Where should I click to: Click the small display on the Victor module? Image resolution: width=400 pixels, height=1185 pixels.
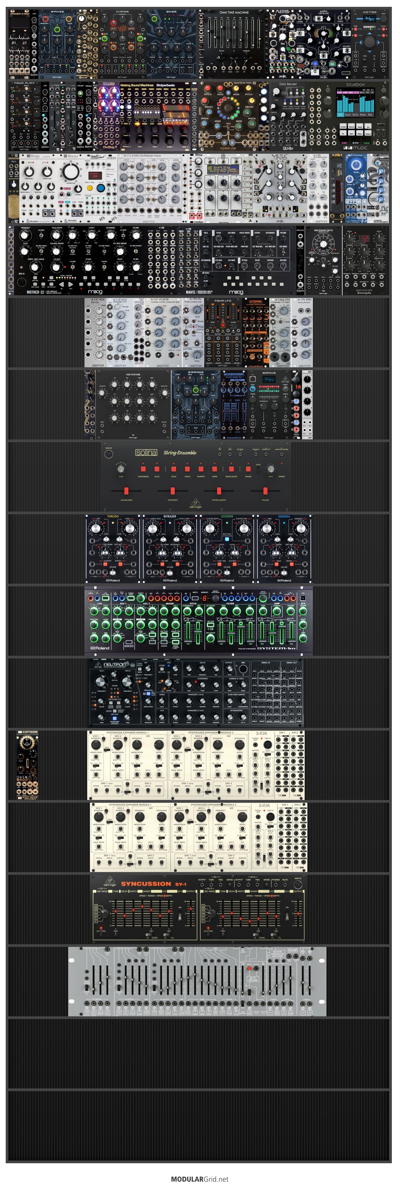[x=369, y=19]
